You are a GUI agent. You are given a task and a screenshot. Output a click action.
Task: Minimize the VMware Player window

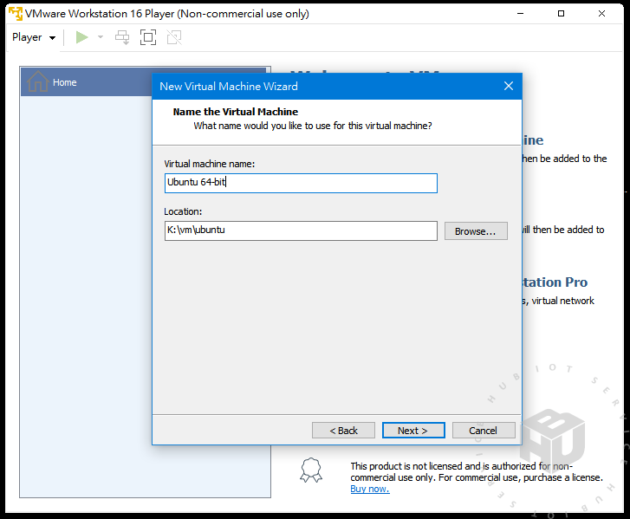(x=520, y=13)
